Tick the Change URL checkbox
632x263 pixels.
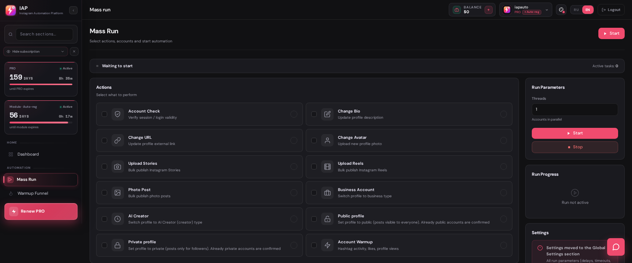point(104,140)
